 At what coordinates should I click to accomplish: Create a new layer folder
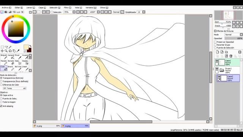click(226, 52)
